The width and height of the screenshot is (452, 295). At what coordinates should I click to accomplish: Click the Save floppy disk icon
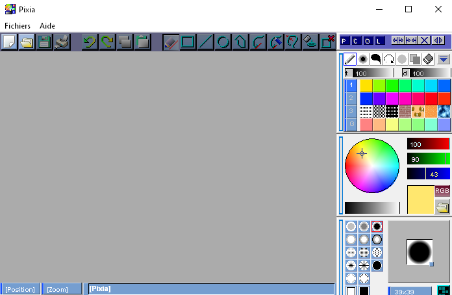coord(44,42)
